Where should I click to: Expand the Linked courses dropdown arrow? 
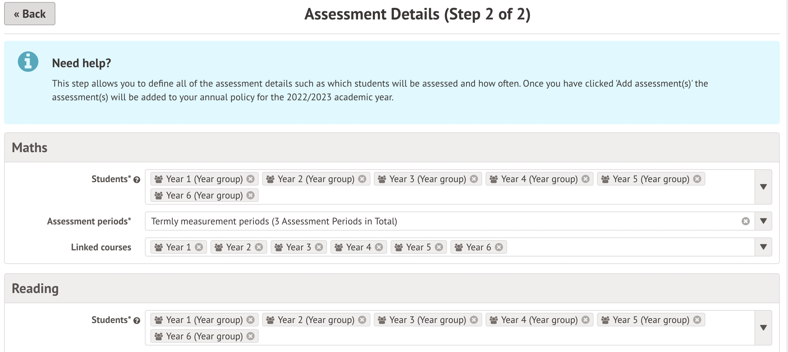[x=763, y=247]
